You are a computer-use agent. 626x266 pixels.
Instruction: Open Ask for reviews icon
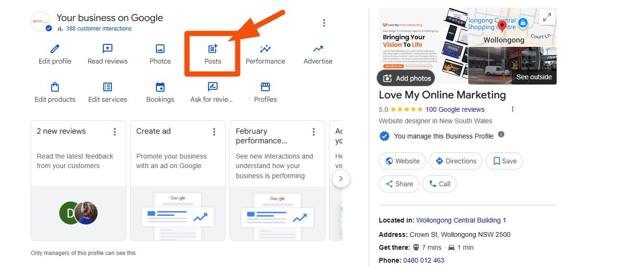coord(213,87)
